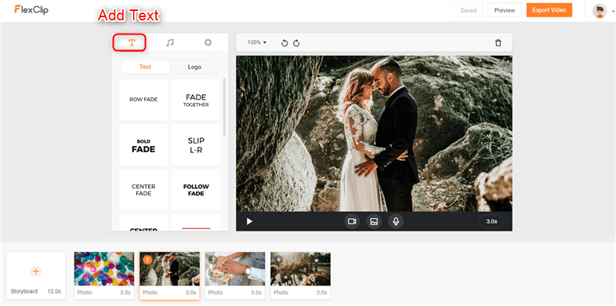The height and width of the screenshot is (306, 616).
Task: Open the Music tab icon
Action: point(170,42)
